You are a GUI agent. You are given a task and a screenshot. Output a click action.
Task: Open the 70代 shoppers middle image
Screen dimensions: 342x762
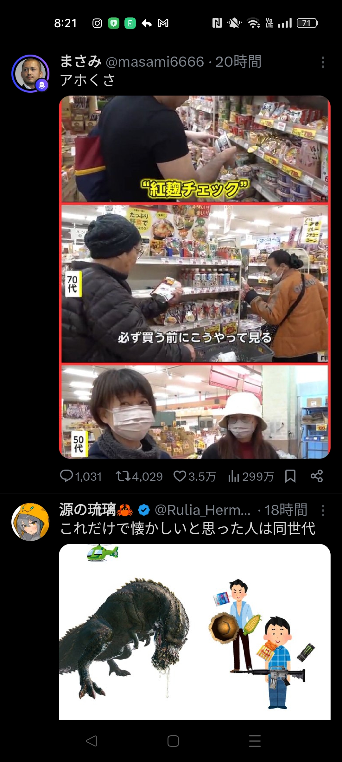(195, 283)
